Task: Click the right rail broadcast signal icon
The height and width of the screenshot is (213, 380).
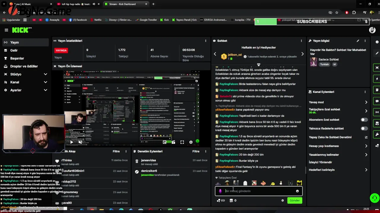Action: pyautogui.click(x=377, y=112)
